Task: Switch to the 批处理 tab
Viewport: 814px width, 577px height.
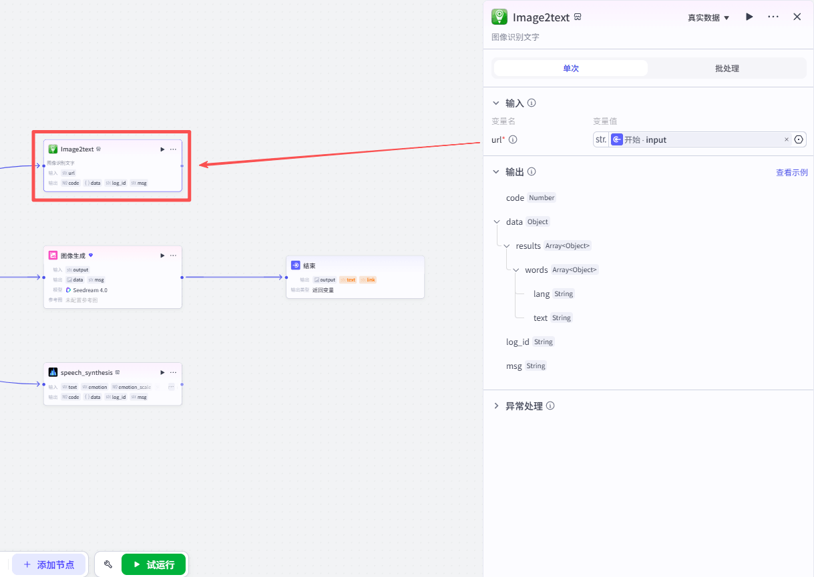Action: click(x=727, y=69)
